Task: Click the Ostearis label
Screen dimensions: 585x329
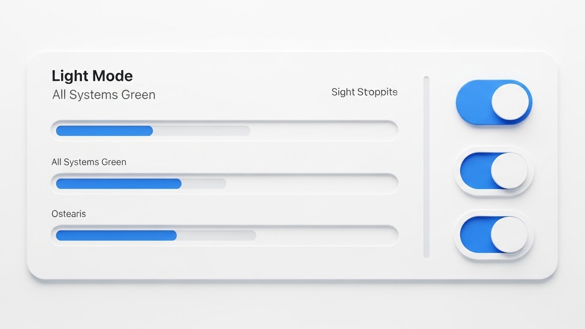Action: click(69, 214)
